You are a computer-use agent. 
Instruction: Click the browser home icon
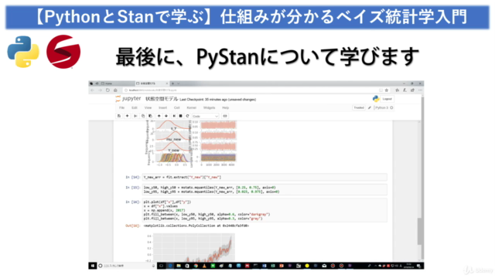pyautogui.click(x=115, y=90)
